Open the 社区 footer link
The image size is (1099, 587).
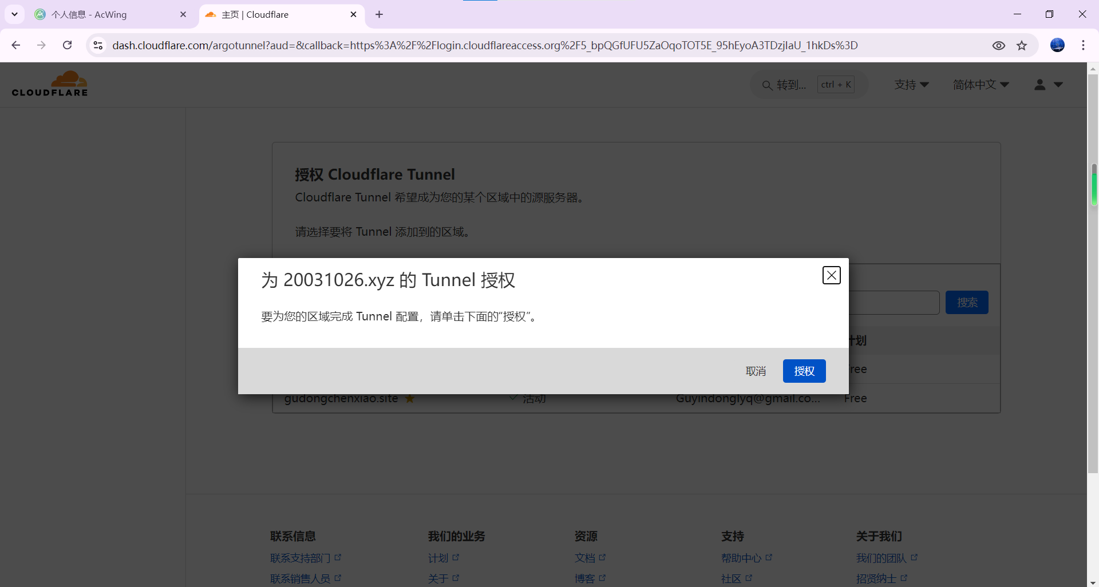coord(737,578)
